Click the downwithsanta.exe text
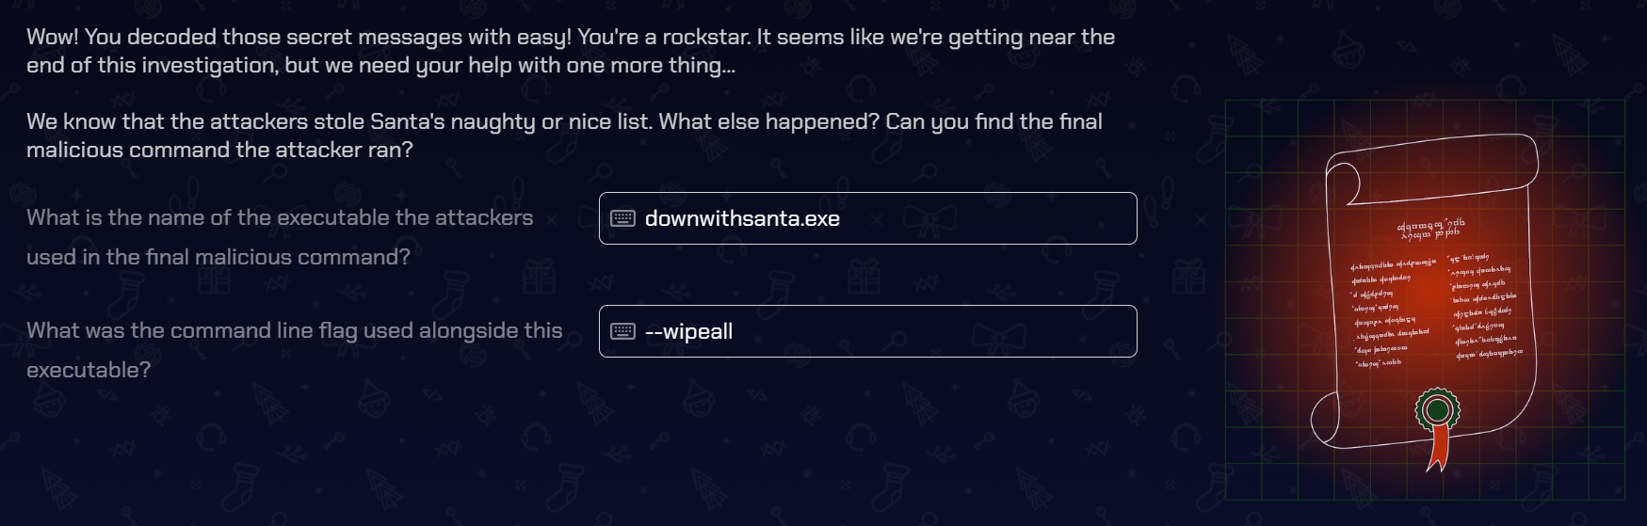Screen dimensions: 1647x526 pos(742,218)
